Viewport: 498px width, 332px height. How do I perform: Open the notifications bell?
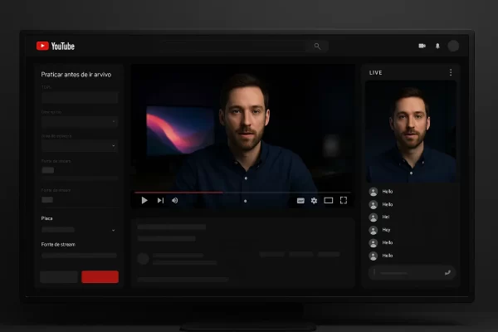coord(437,46)
